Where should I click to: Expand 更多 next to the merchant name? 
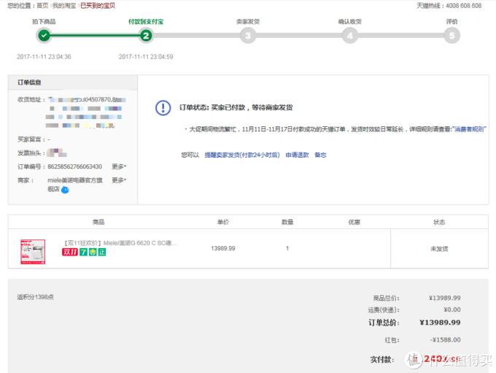[119, 180]
